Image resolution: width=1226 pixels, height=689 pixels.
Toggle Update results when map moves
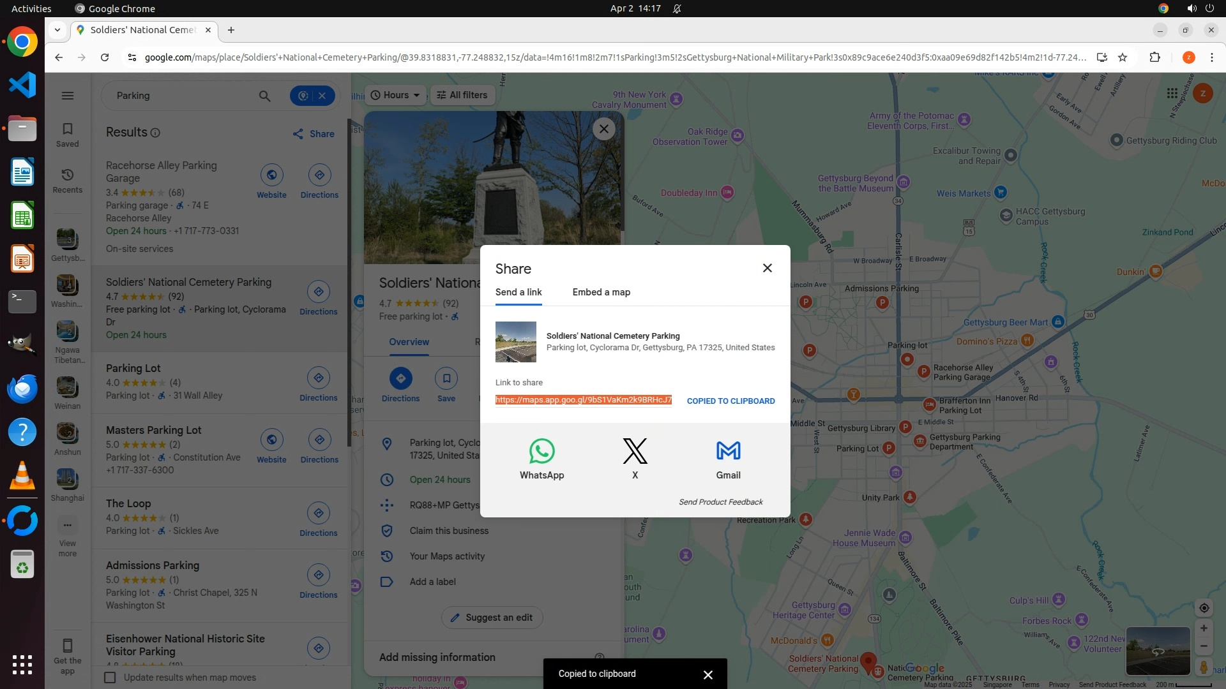pos(110,678)
